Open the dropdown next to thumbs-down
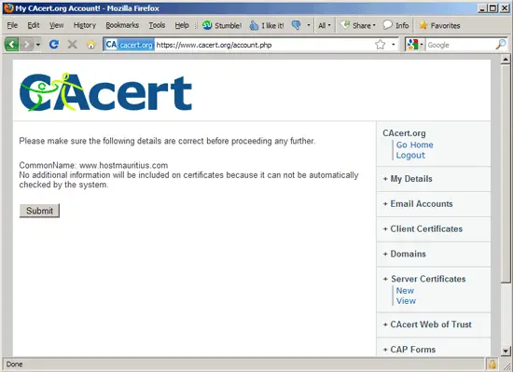 [x=308, y=25]
